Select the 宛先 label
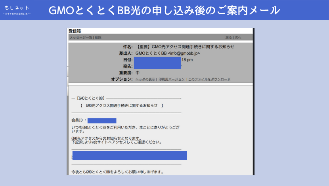 pyautogui.click(x=128, y=66)
